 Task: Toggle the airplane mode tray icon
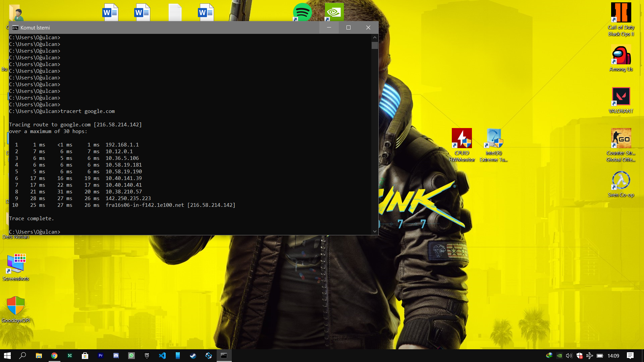pyautogui.click(x=589, y=356)
